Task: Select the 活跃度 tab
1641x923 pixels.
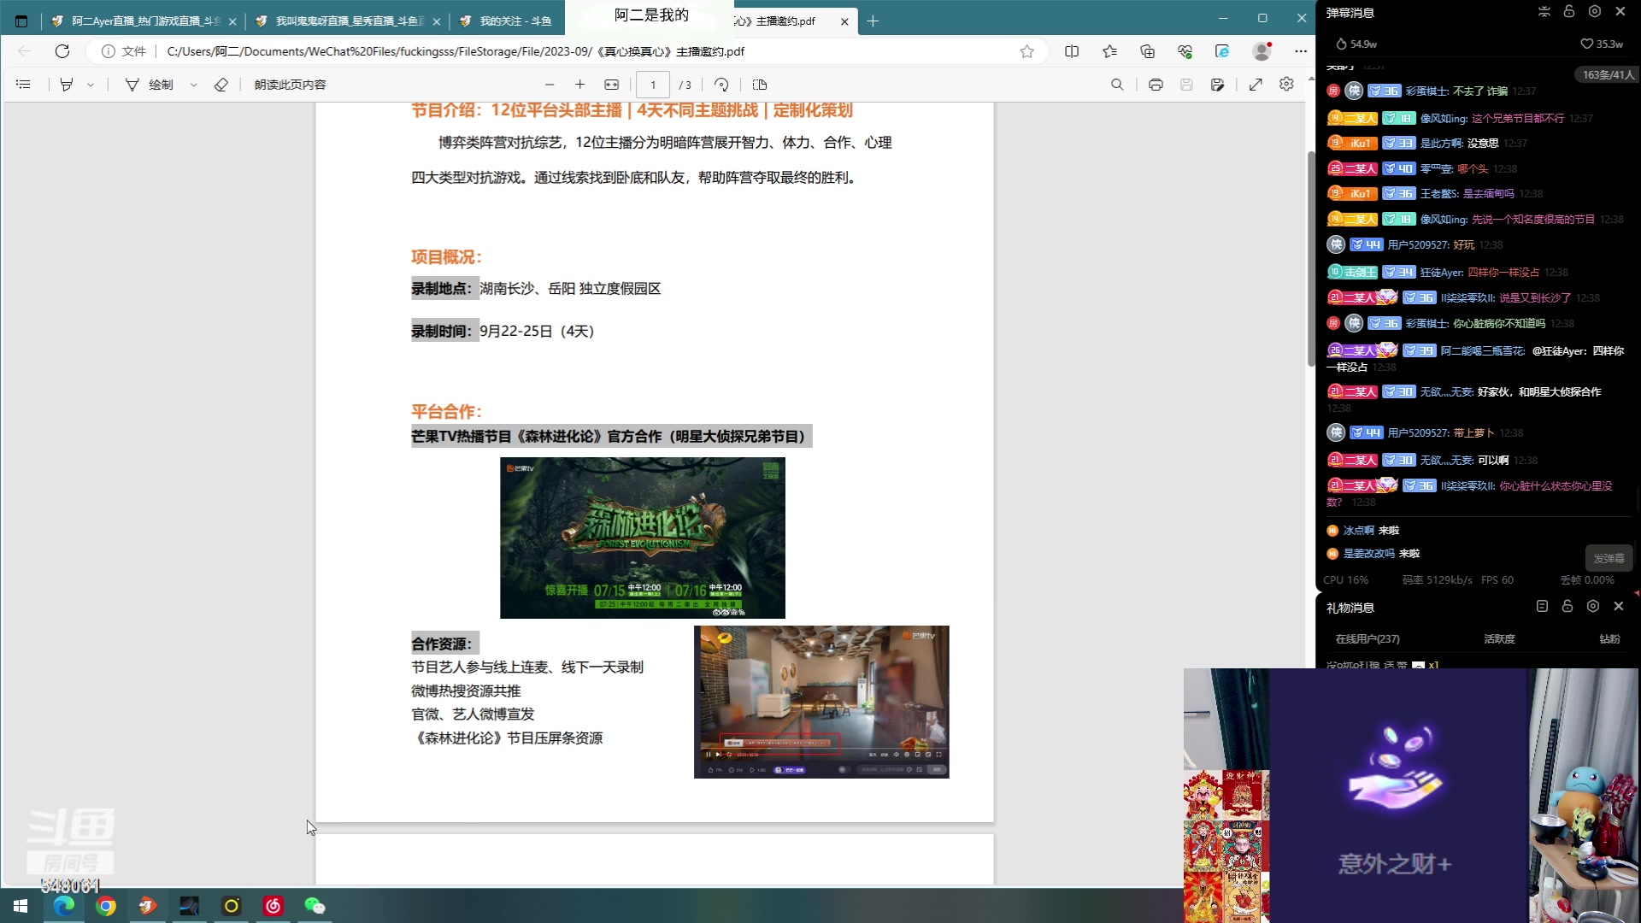Action: (x=1499, y=638)
